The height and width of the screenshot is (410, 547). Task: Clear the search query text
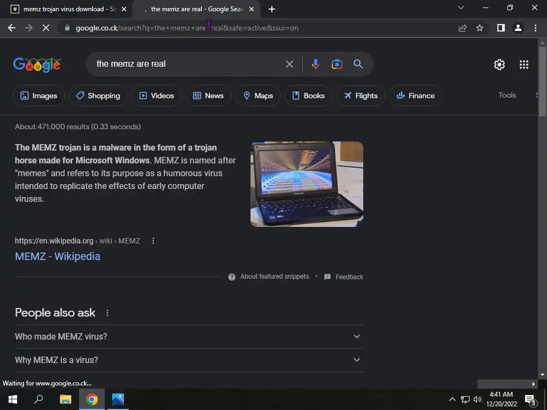tap(289, 64)
